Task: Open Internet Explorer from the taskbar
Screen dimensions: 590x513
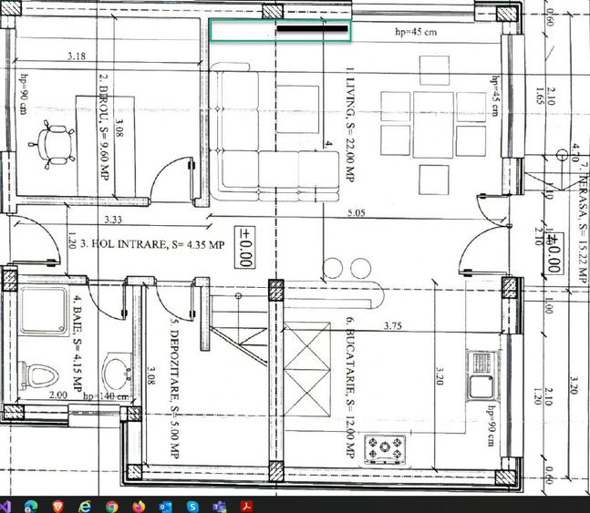Action: 85,506
